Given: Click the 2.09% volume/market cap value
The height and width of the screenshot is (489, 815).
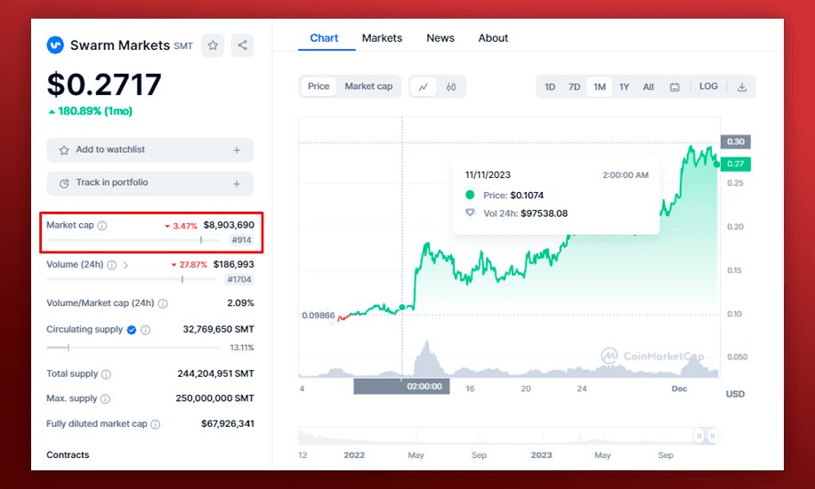Looking at the screenshot, I should click(240, 303).
